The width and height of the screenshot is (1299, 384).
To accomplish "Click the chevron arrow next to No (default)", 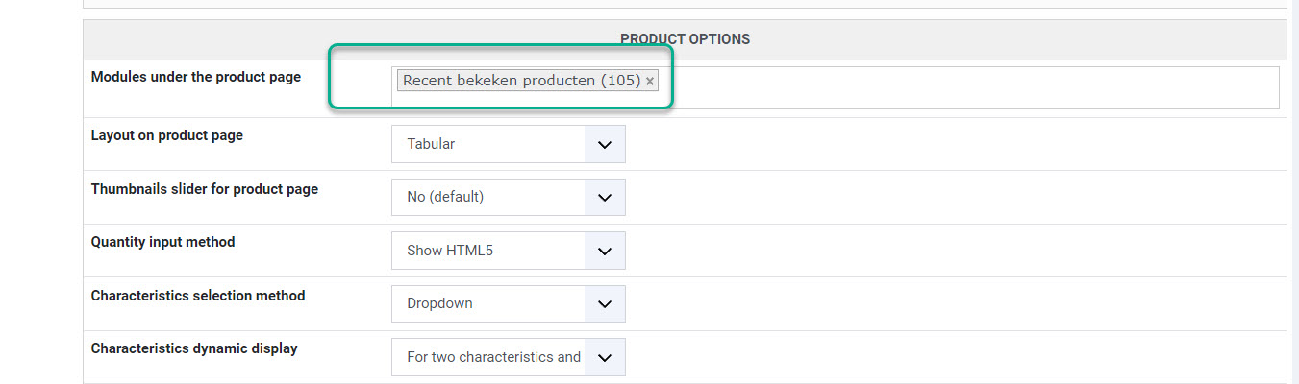I will (x=604, y=197).
